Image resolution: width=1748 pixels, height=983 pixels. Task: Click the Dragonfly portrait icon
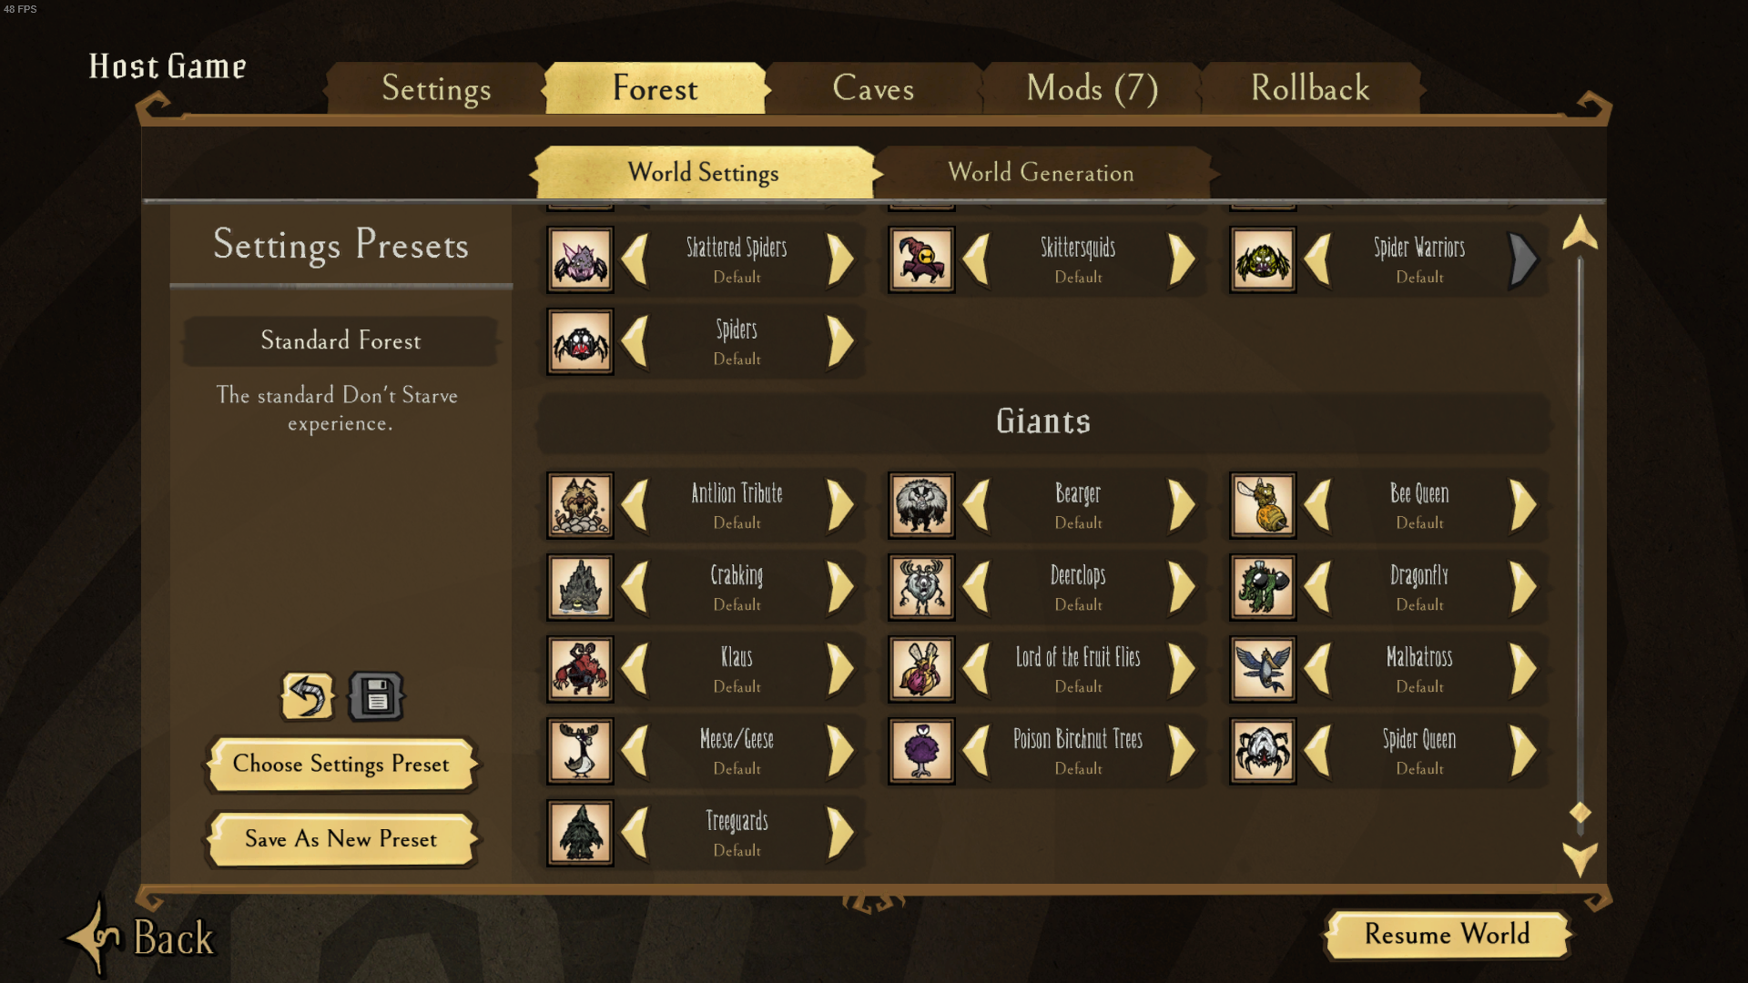(x=1263, y=587)
